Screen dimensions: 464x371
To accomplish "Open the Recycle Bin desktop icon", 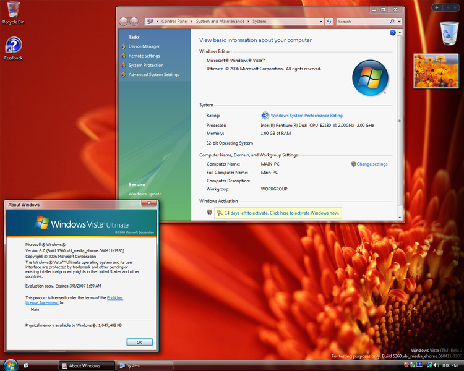I will coord(13,13).
